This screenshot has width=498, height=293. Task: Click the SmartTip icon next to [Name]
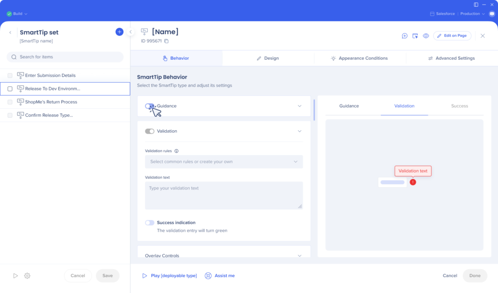pos(144,31)
